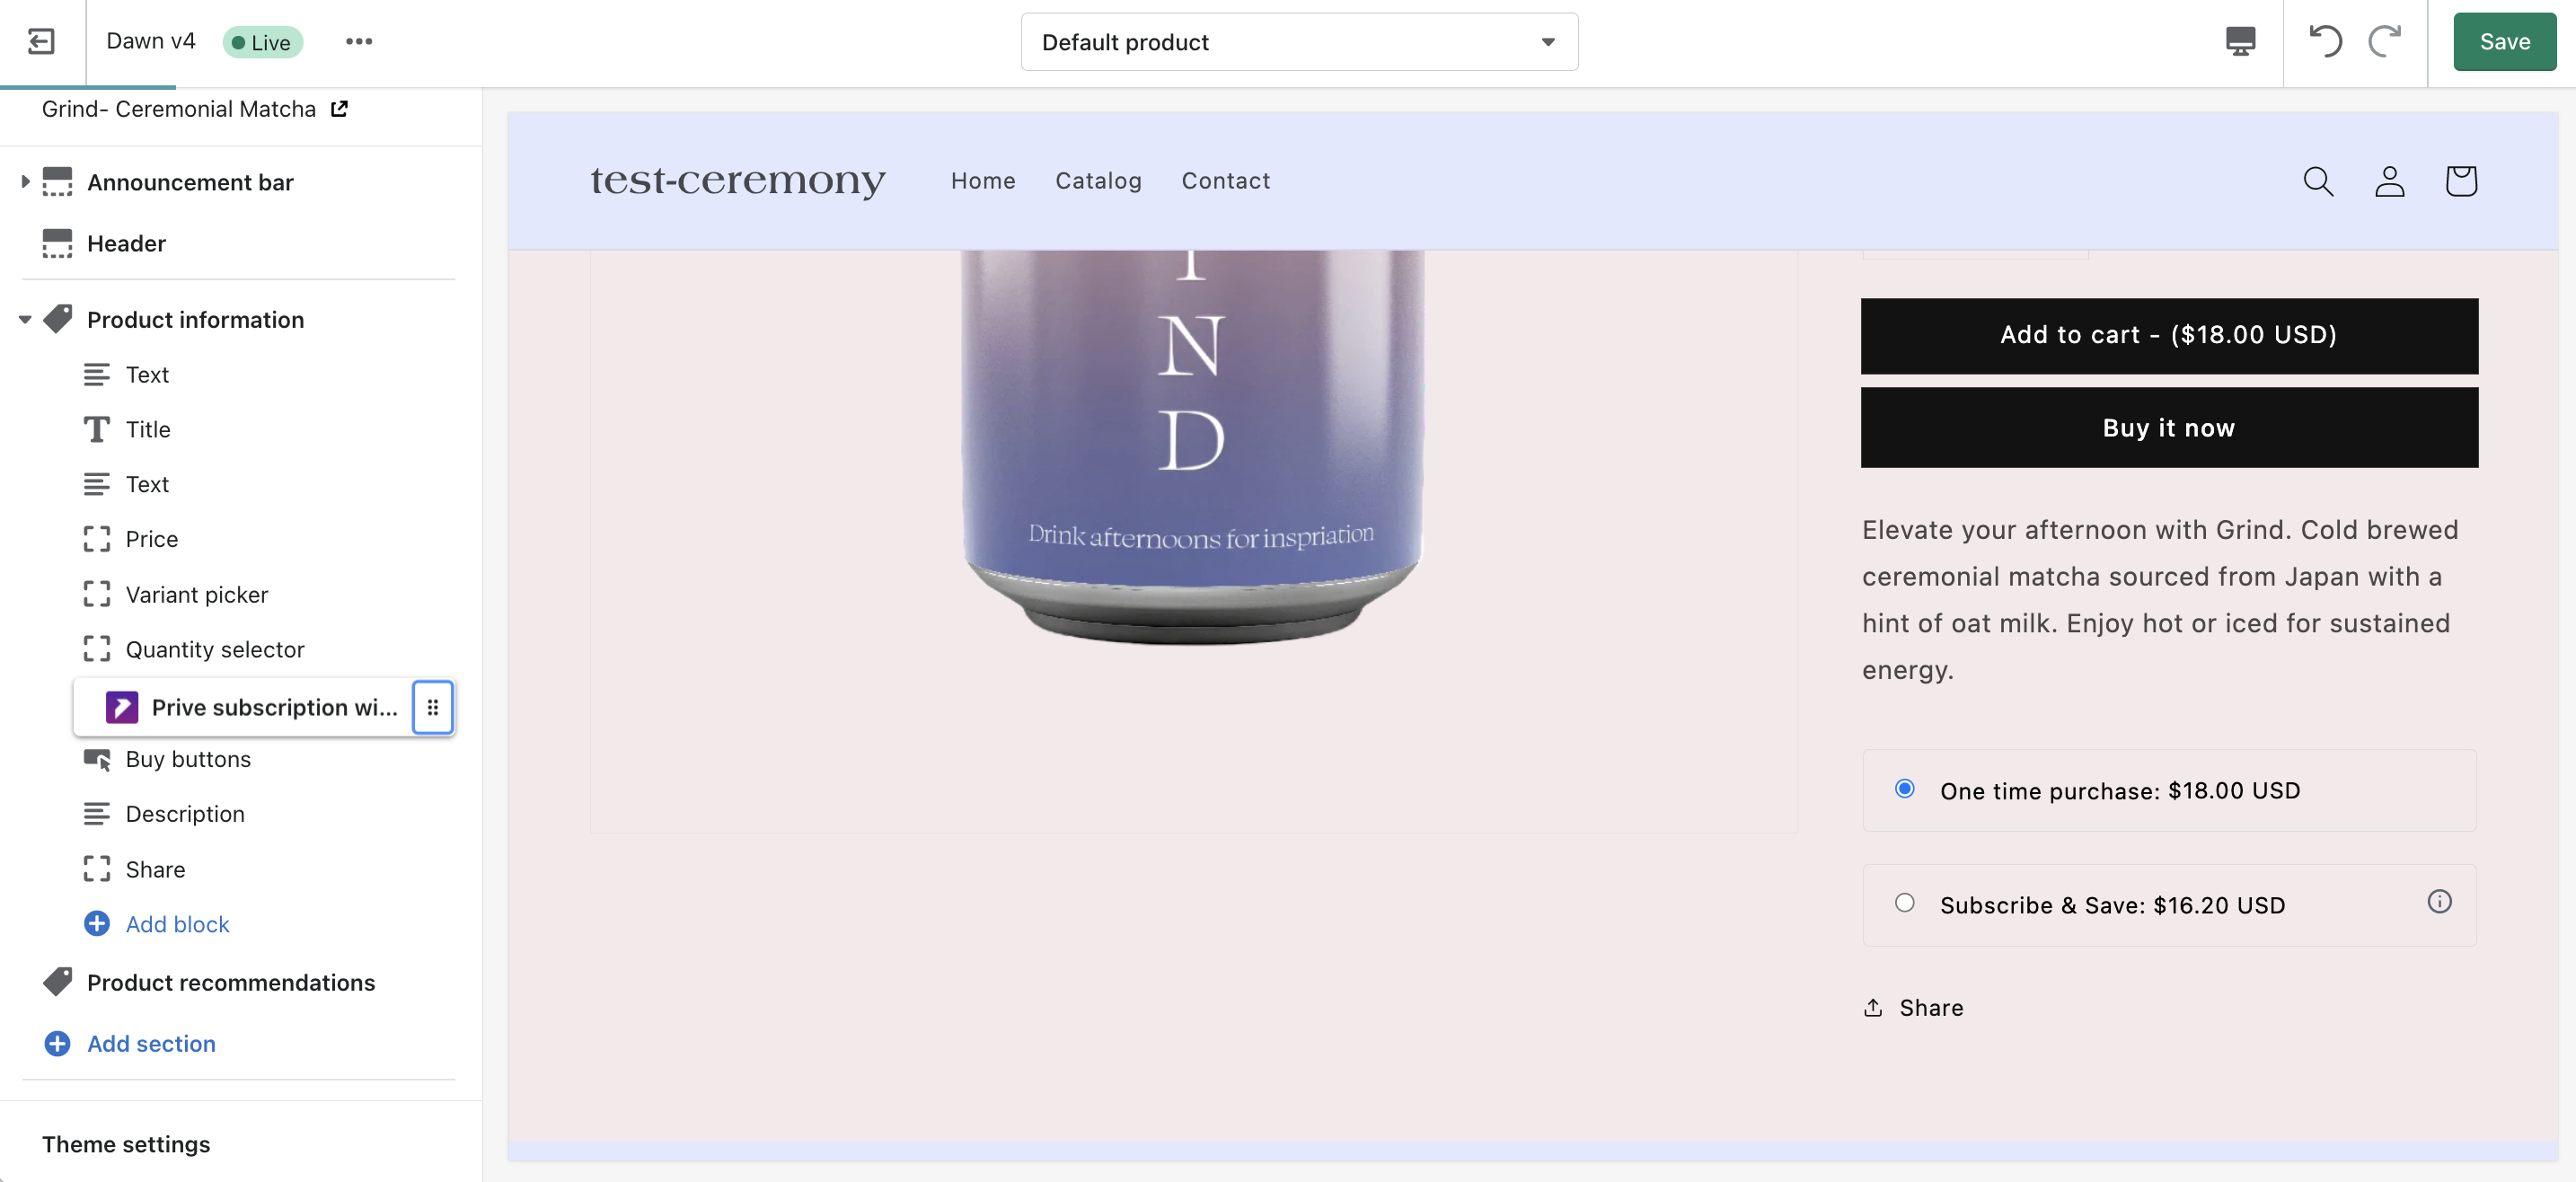Click the account person icon
This screenshot has width=2576, height=1182.
2389,181
